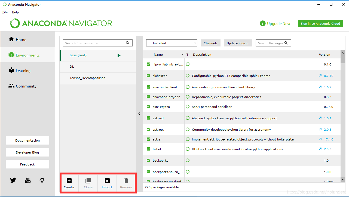Click the Feedback button
The image size is (349, 197).
click(27, 164)
